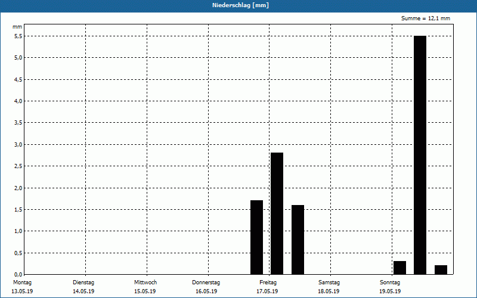
Task: Click the Montag day label
Action: pyautogui.click(x=22, y=283)
